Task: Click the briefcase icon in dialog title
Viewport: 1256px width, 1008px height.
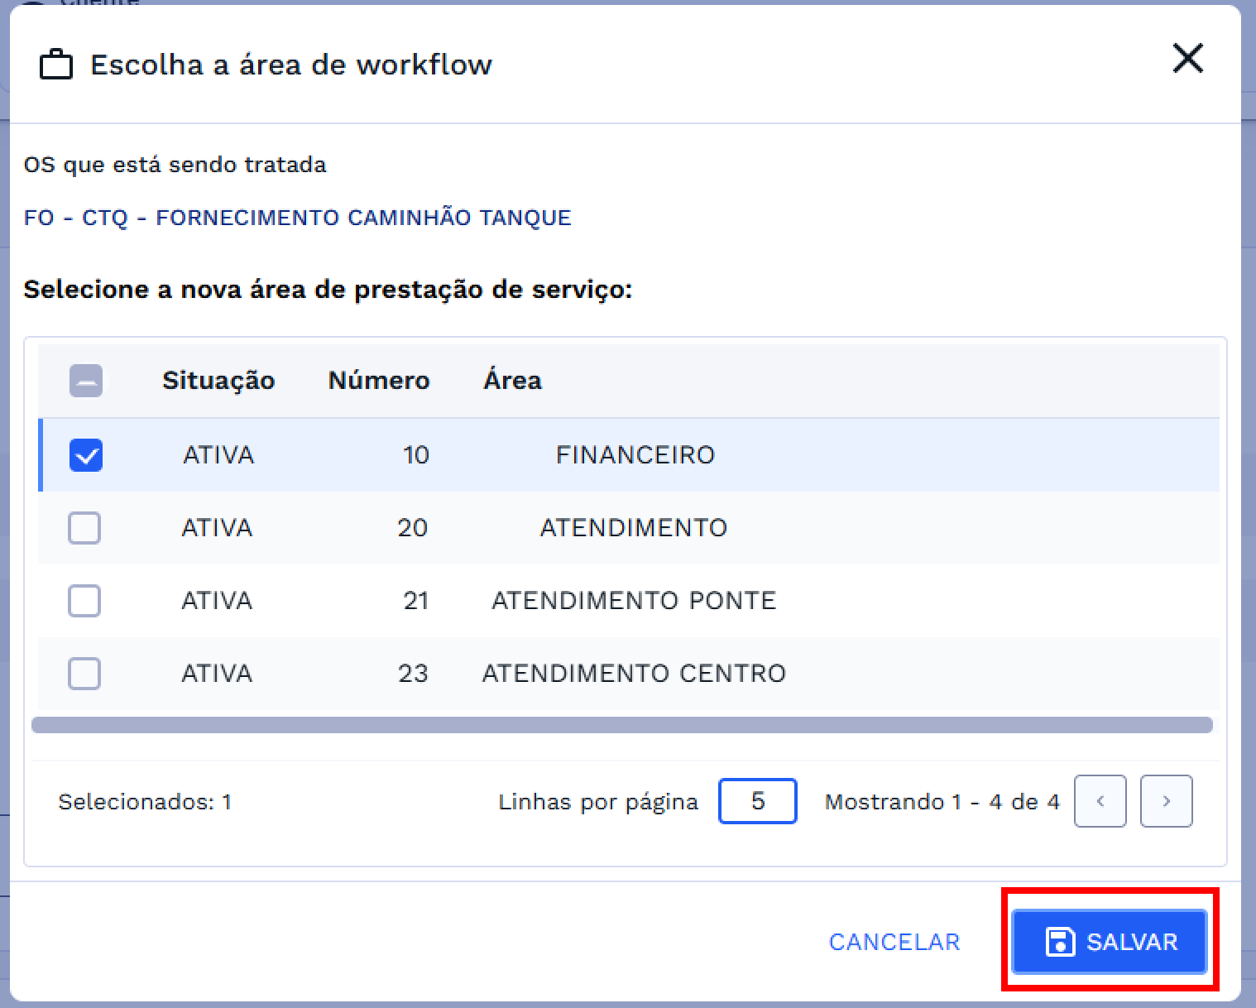Action: coord(56,65)
